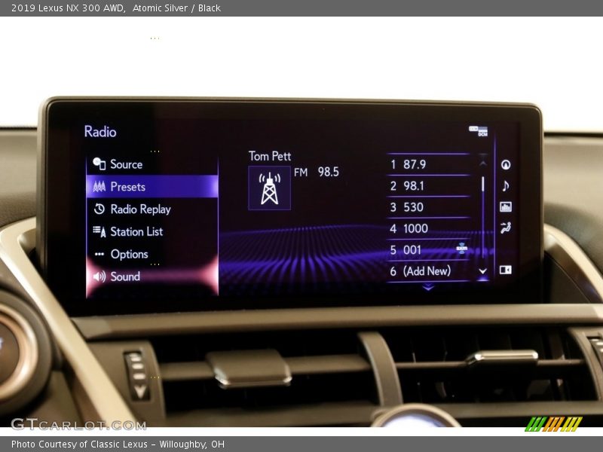Tune to satellite preset 5 channel 001
Viewport: 603px width, 452px height.
tap(427, 250)
